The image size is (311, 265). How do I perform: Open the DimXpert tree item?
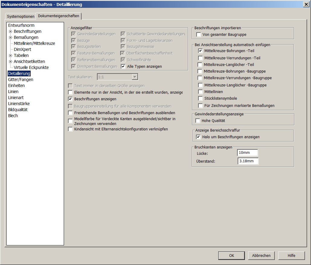[22, 49]
